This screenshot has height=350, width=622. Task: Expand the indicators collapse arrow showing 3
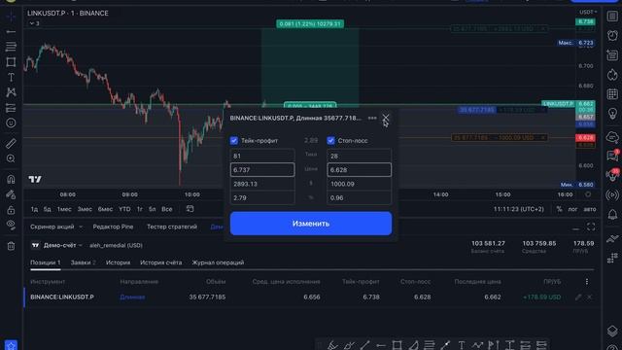[x=35, y=23]
